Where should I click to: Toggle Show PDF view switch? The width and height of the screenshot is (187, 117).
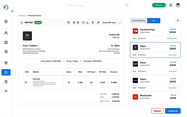tap(119, 23)
